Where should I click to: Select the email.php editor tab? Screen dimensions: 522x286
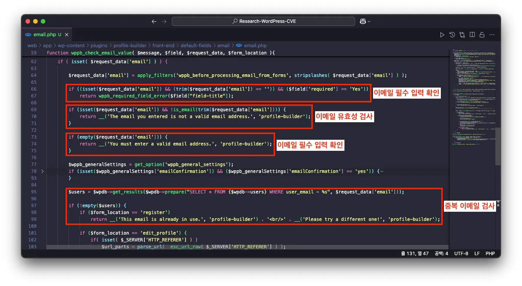click(47, 35)
